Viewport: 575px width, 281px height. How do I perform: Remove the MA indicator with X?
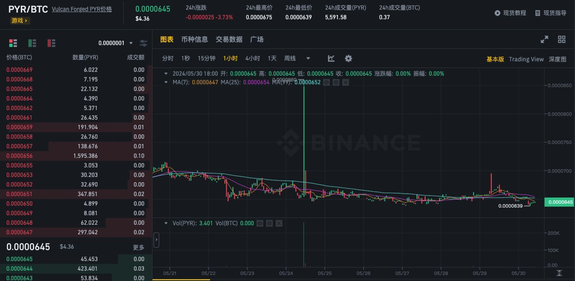click(x=345, y=82)
